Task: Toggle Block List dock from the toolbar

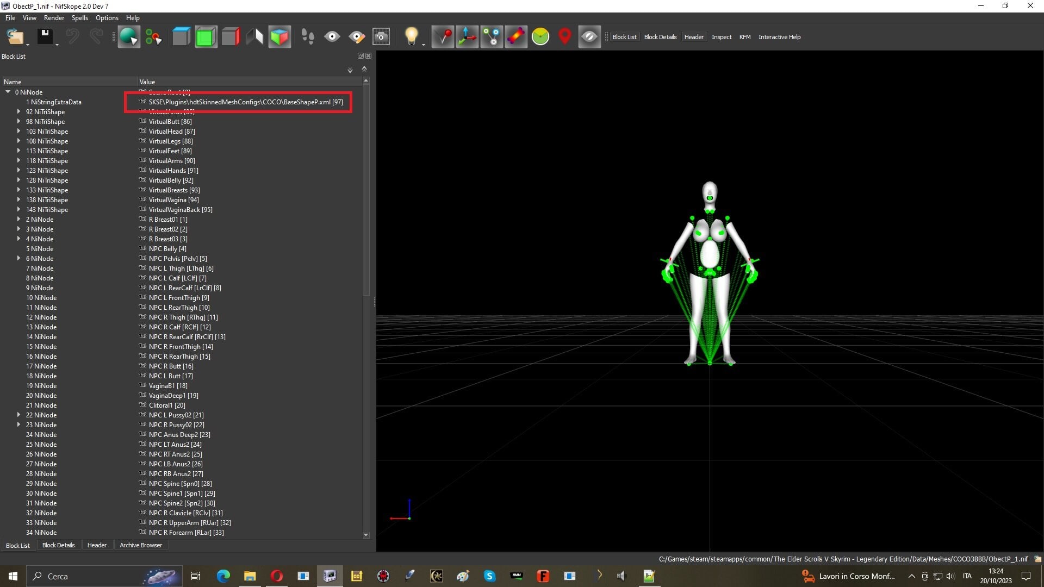Action: pos(624,37)
